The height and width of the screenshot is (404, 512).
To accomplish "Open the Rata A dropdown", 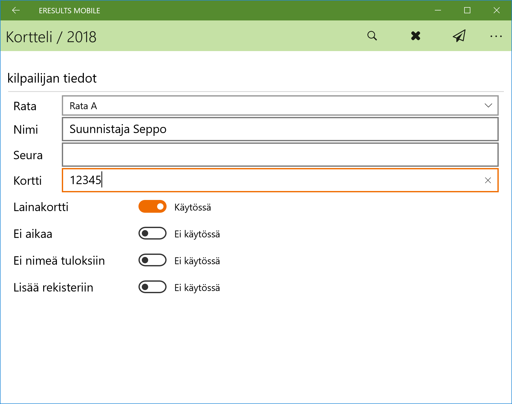I will click(x=255, y=106).
